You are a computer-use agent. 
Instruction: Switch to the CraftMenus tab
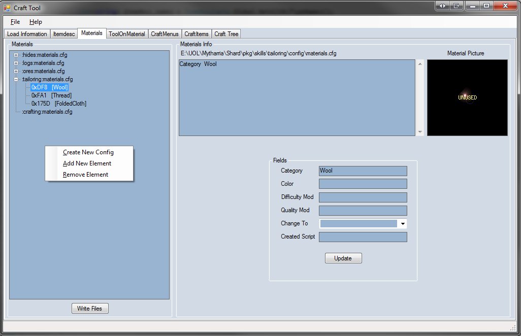pos(165,34)
